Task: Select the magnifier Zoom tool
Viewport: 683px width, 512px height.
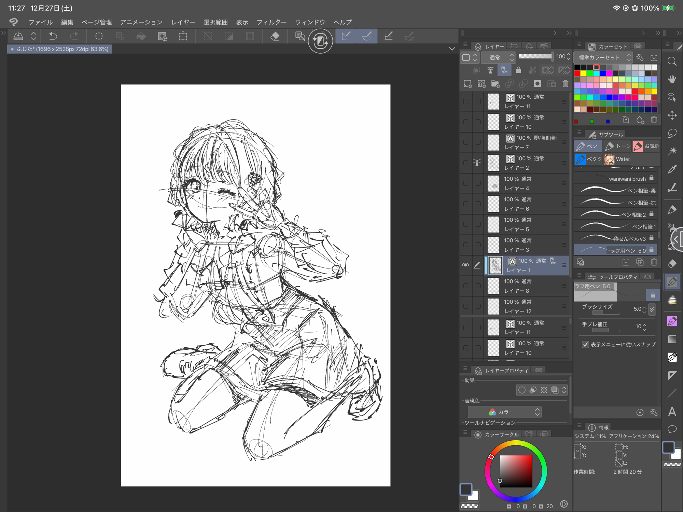Action: [672, 61]
